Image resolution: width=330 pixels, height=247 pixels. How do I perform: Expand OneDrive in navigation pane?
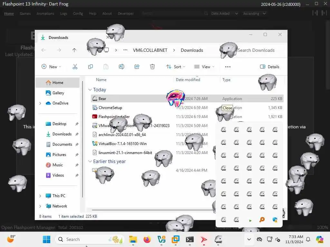[40, 103]
